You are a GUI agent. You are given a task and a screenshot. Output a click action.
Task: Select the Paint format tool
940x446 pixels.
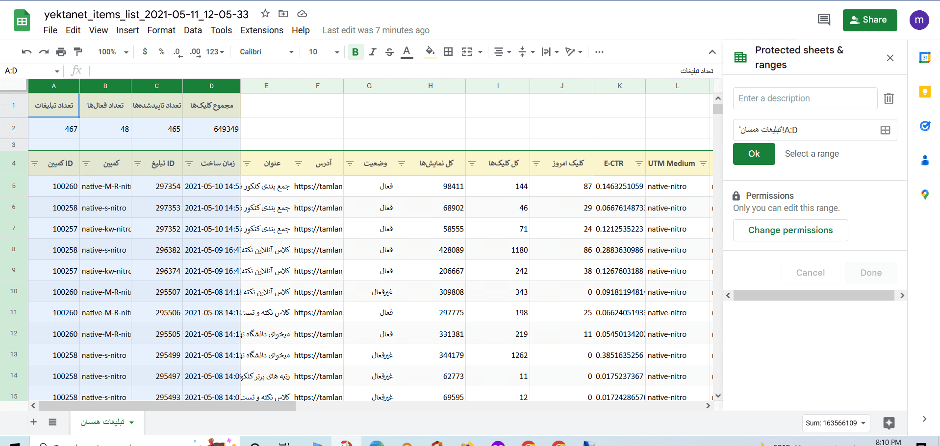[x=77, y=52]
